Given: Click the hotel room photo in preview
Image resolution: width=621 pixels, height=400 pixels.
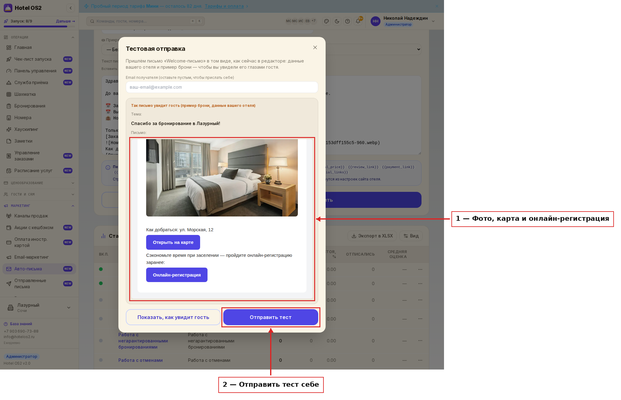Looking at the screenshot, I should coord(222,178).
